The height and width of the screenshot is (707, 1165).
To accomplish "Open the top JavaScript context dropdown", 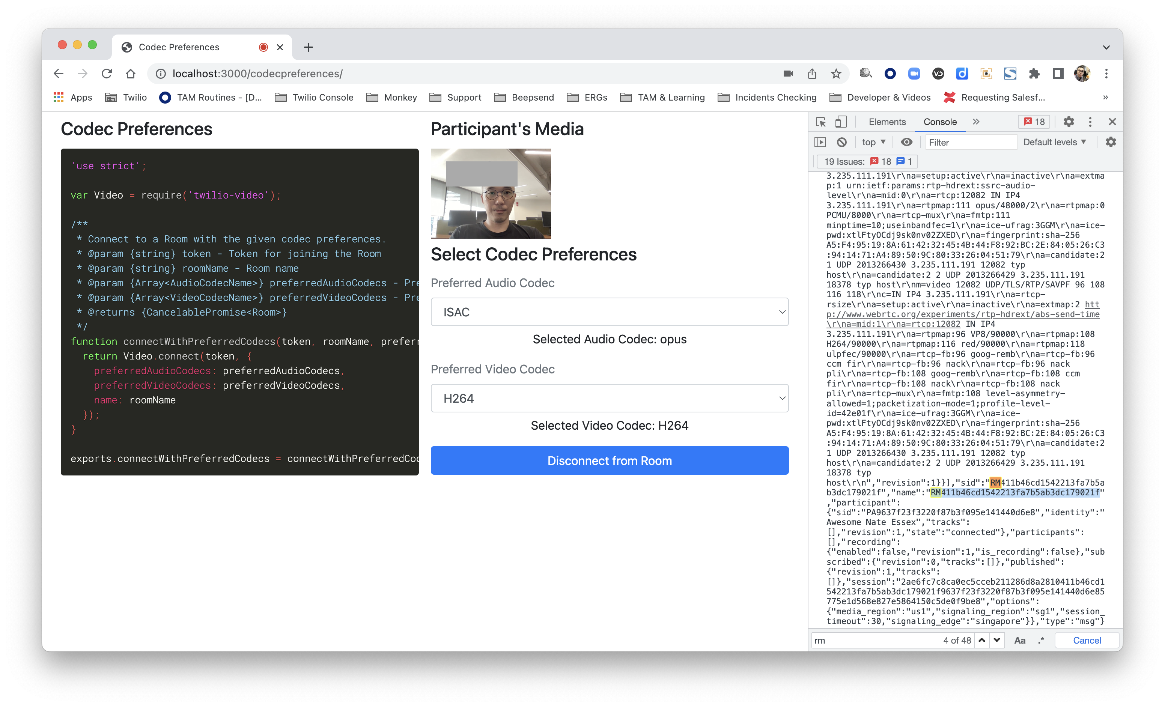I will [x=873, y=142].
